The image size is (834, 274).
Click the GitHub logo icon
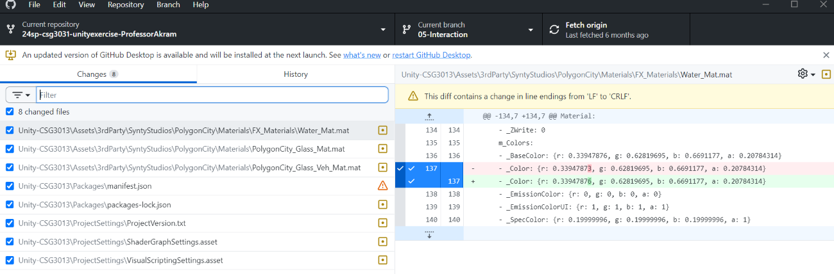click(x=10, y=4)
